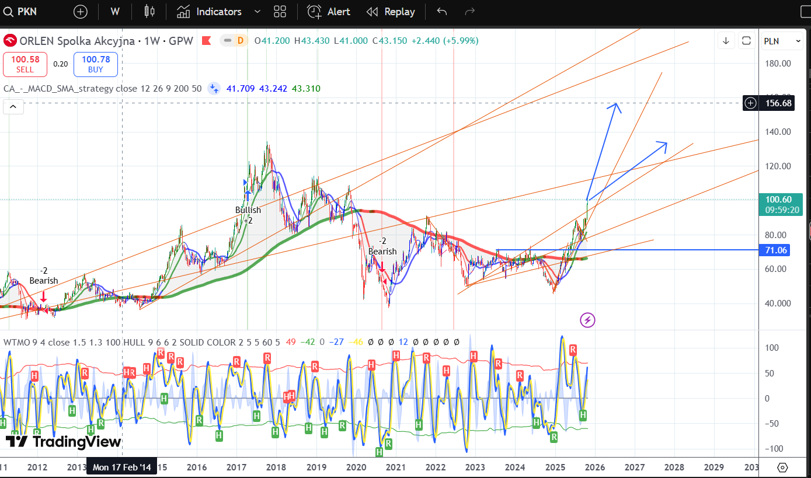The height and width of the screenshot is (478, 811).
Task: Create an Alert from the toolbar
Action: pyautogui.click(x=329, y=12)
